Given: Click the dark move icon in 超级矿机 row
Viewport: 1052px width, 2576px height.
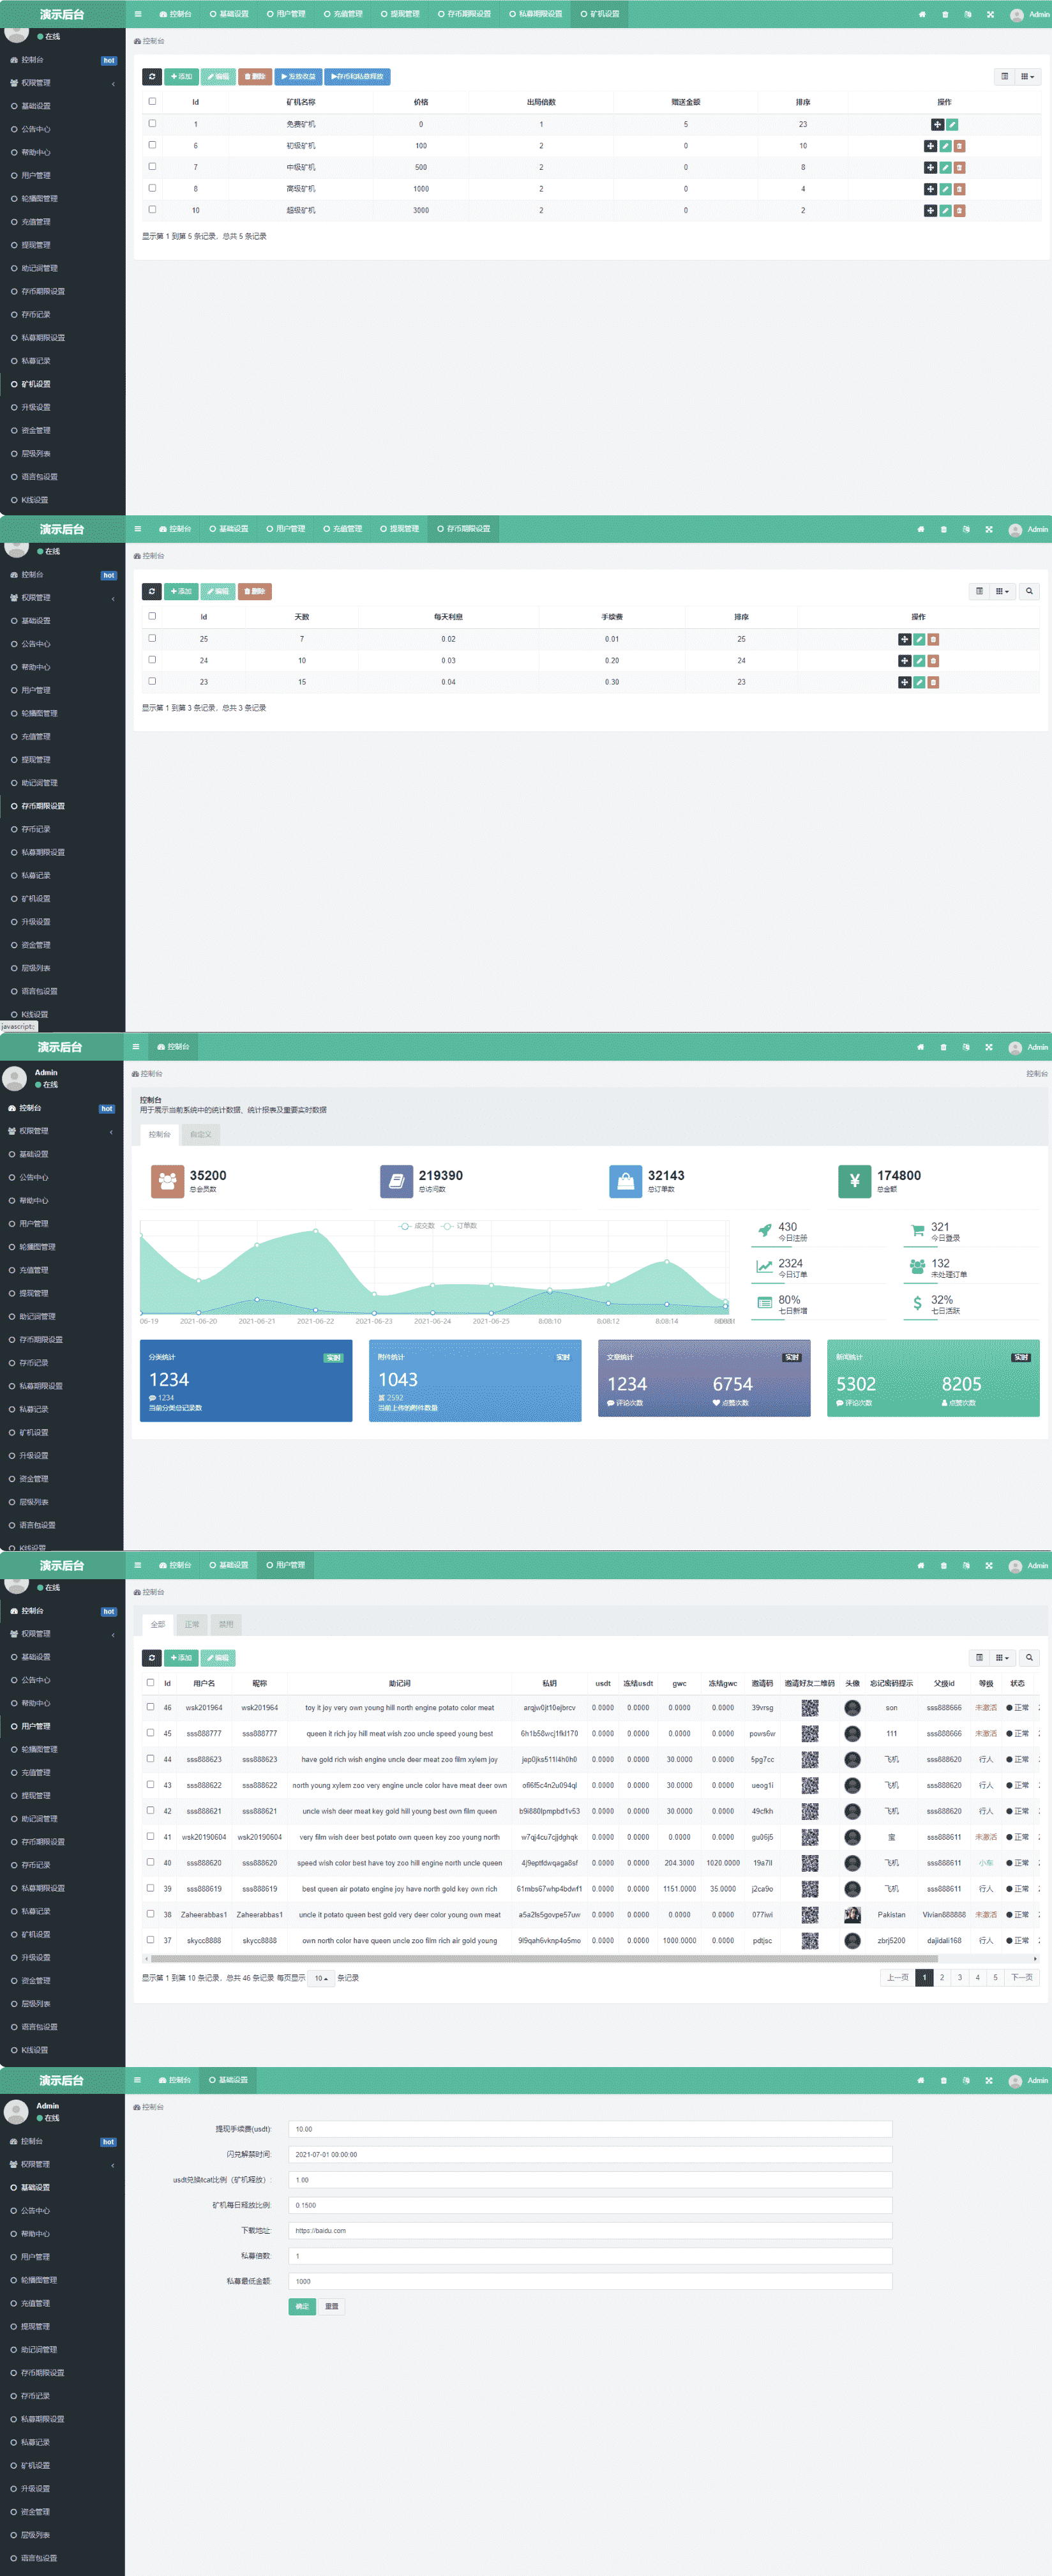Looking at the screenshot, I should click(x=930, y=211).
